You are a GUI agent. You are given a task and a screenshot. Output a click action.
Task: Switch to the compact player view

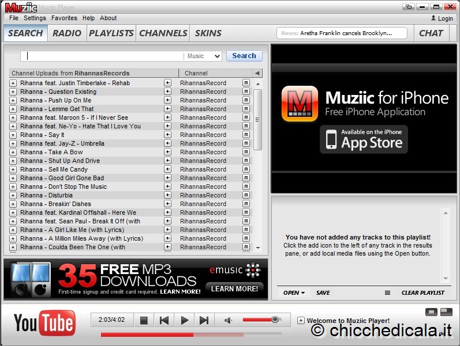[431, 312]
